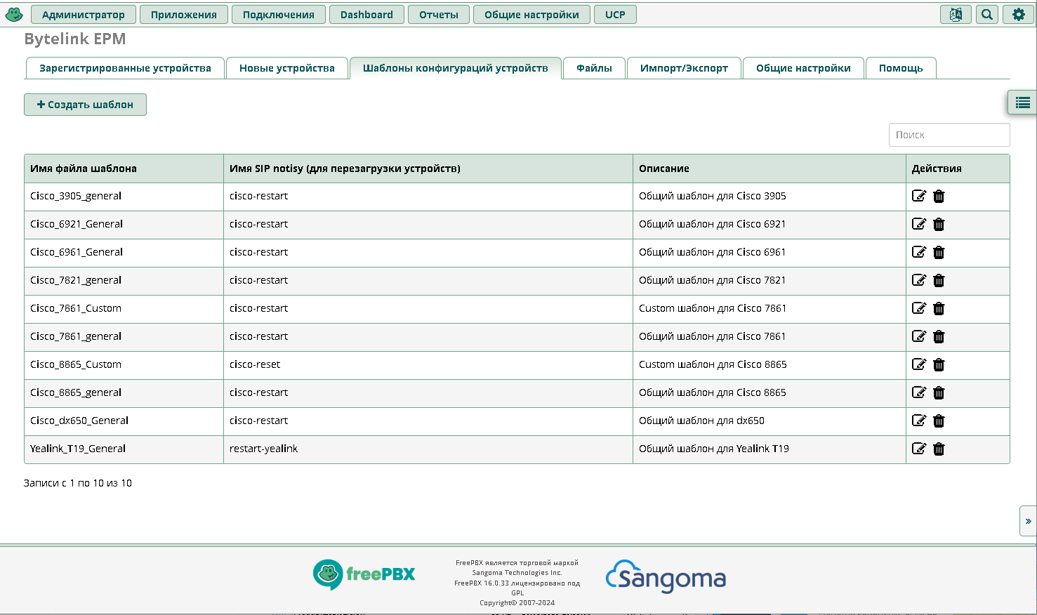1037x615 pixels.
Task: Click the magnifier search icon in top bar
Action: click(987, 15)
